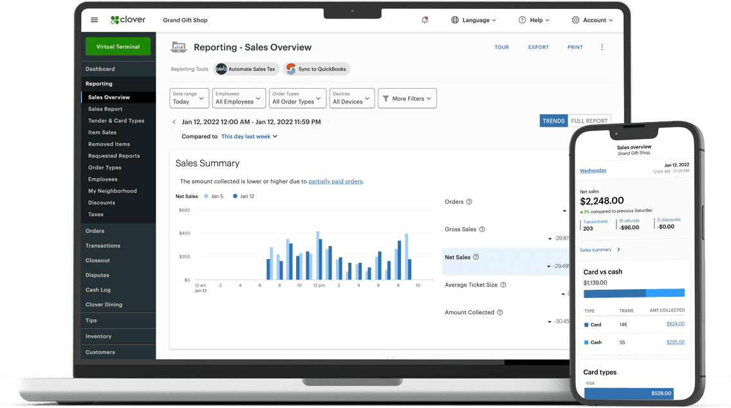Switch to the FULL REPORT view

589,121
